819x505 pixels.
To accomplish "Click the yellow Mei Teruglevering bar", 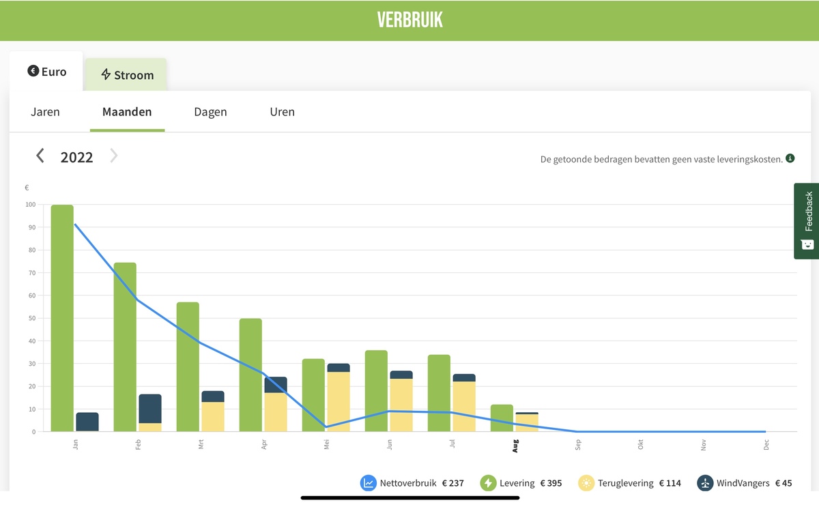I will pyautogui.click(x=339, y=401).
